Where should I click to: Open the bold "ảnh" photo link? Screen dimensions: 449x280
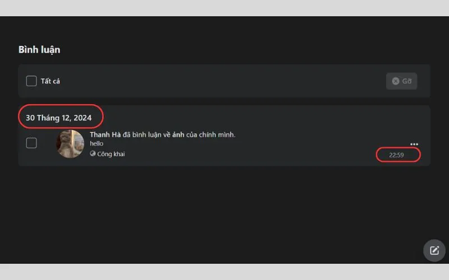(x=178, y=134)
